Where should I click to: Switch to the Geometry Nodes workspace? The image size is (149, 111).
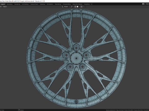point(77,4)
